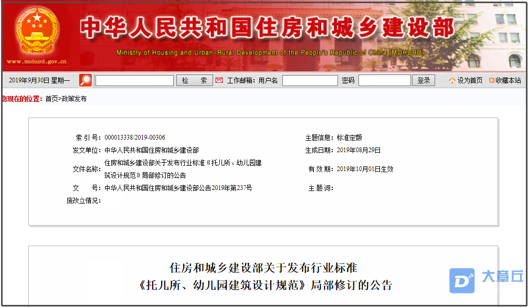Open 政策发布 breadcrumb link
The image size is (528, 307).
tap(74, 99)
